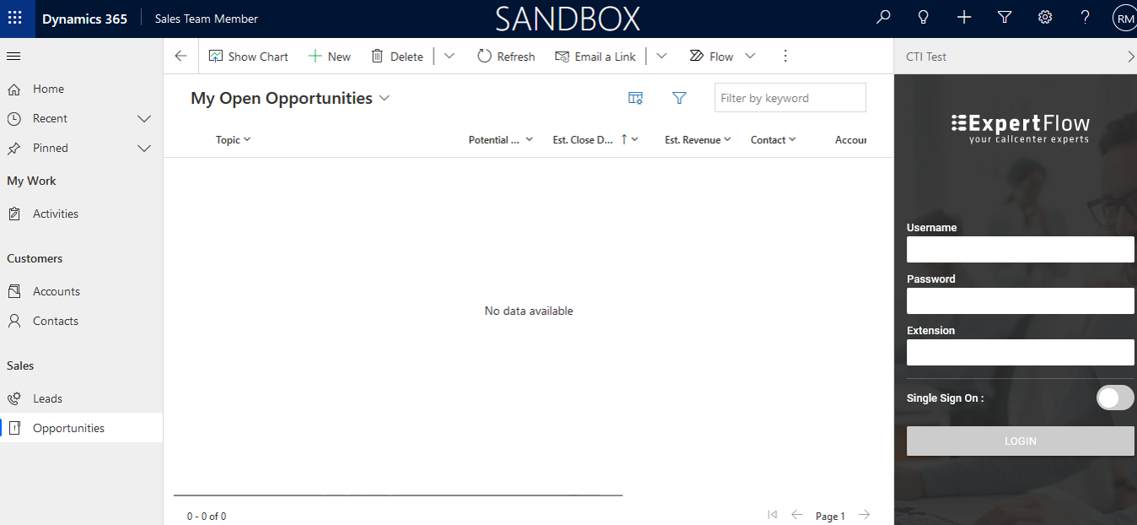
Task: Open the edit columns icon
Action: 636,99
